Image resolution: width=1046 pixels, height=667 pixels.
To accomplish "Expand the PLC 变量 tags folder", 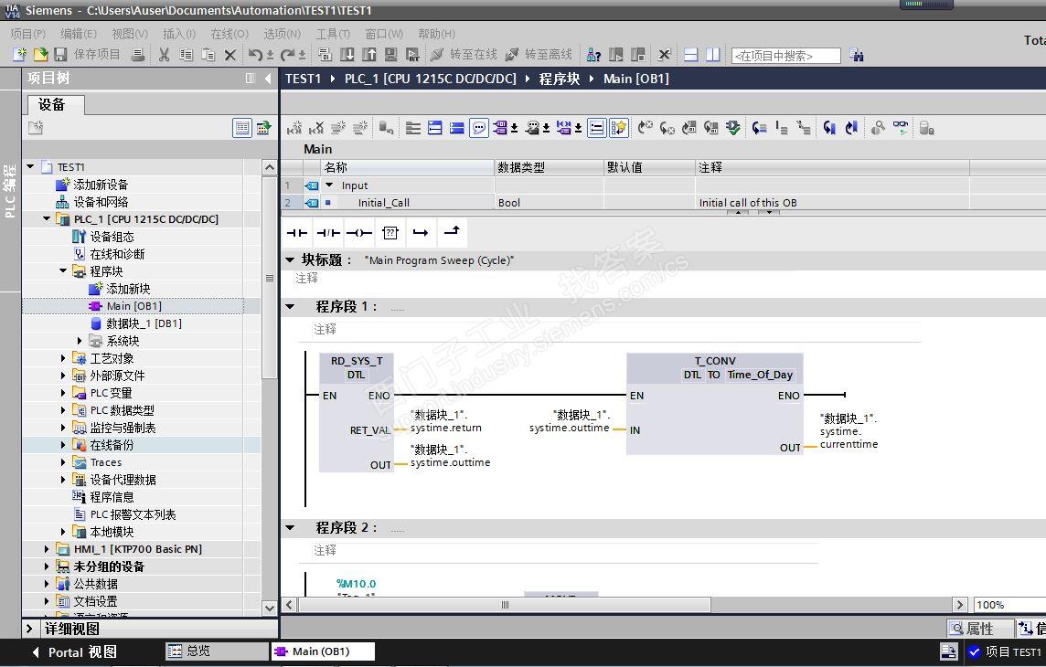I will point(63,393).
